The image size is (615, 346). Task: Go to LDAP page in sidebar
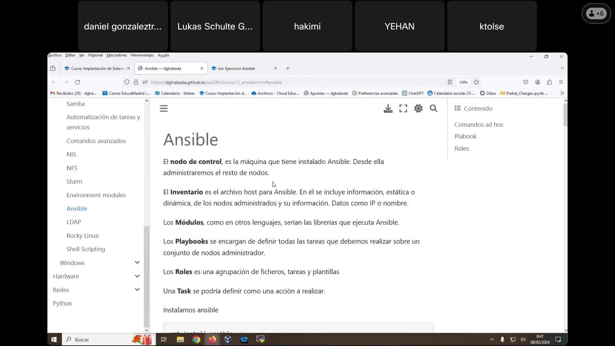[74, 222]
